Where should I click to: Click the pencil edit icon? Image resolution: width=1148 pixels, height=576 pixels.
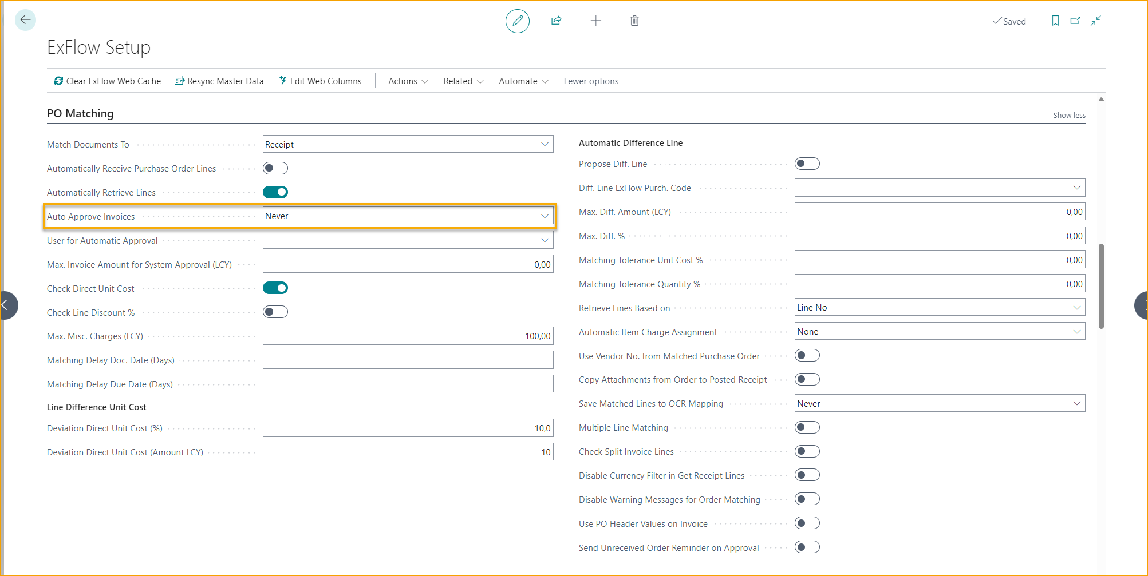pos(518,21)
